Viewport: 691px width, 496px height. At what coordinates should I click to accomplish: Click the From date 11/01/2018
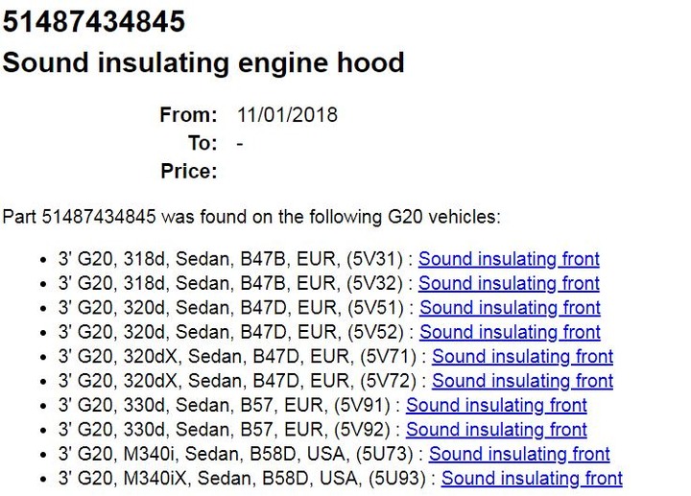point(287,115)
